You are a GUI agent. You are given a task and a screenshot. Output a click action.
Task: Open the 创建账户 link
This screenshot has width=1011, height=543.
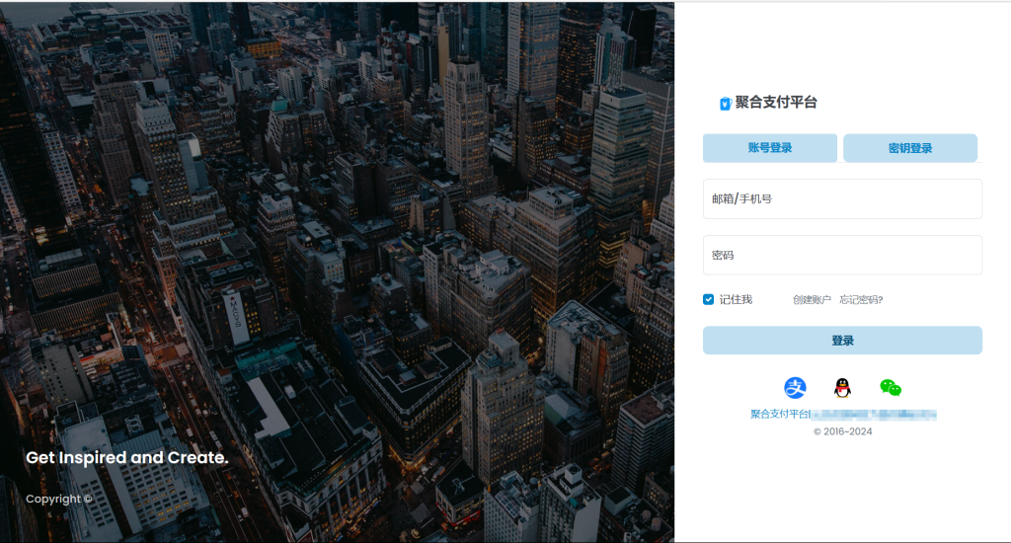(812, 299)
